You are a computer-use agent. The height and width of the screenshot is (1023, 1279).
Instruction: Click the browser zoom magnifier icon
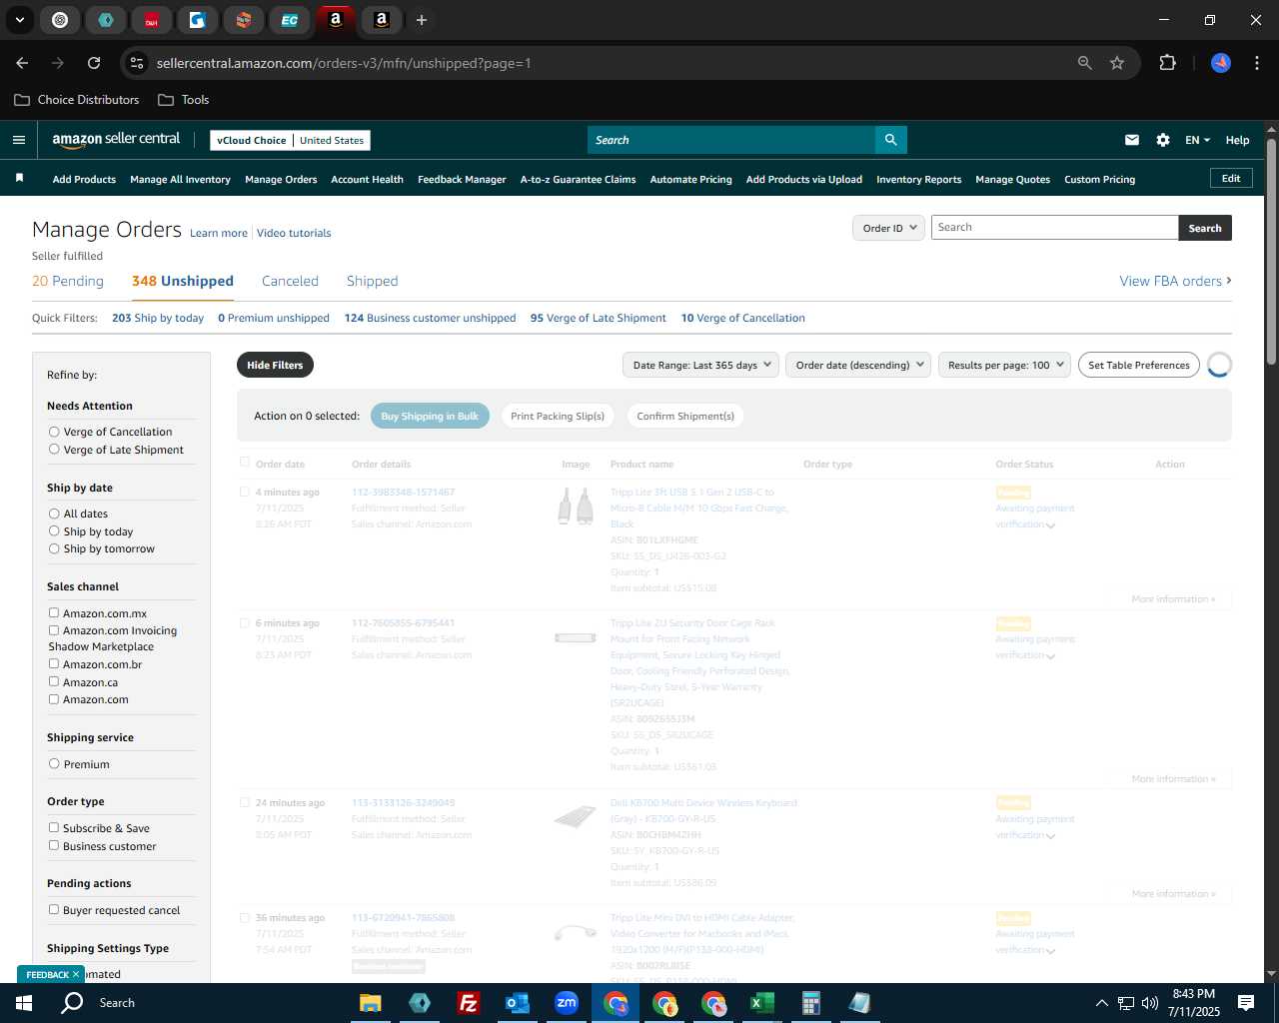[x=1084, y=63]
